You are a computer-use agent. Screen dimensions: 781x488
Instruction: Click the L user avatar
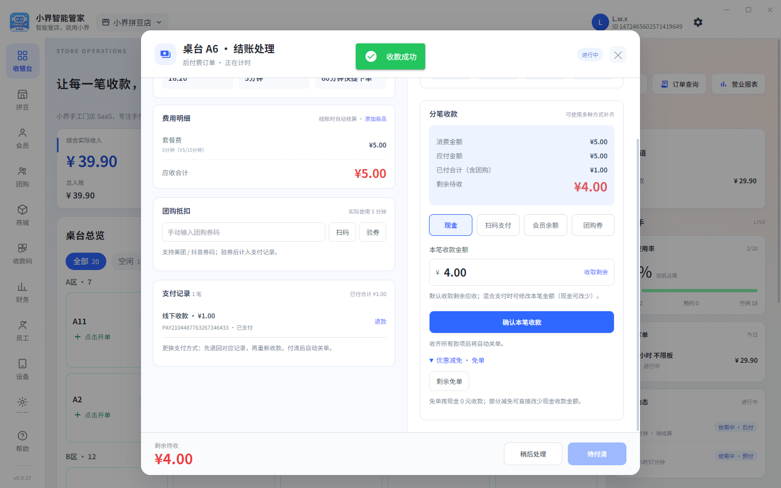click(x=600, y=22)
